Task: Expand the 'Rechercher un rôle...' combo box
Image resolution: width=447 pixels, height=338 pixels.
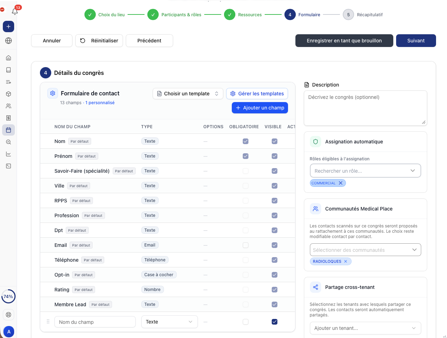Action: [x=365, y=171]
